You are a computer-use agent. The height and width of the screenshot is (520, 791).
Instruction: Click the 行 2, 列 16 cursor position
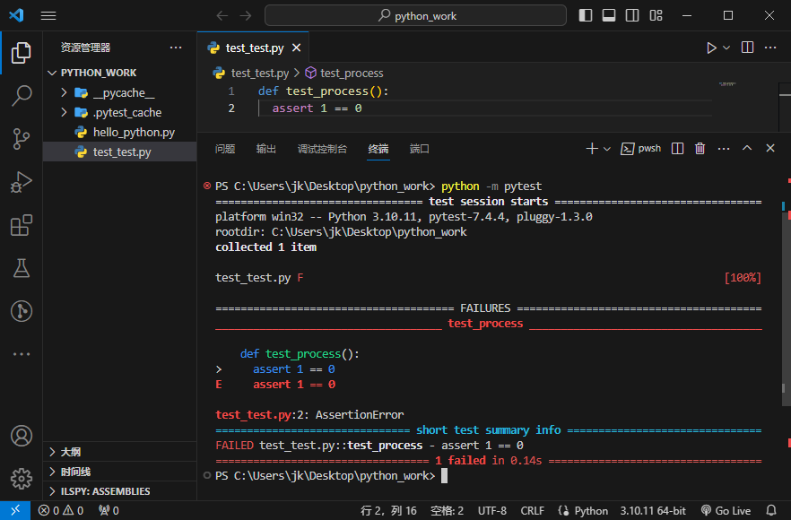pos(388,511)
